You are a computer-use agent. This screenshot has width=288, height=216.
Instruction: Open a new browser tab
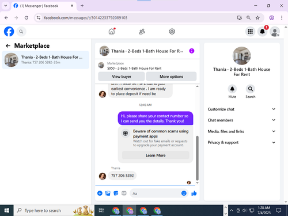[82, 6]
